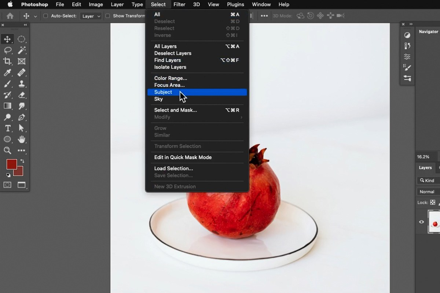
Task: Choose Sky from the Select menu
Action: point(197,99)
